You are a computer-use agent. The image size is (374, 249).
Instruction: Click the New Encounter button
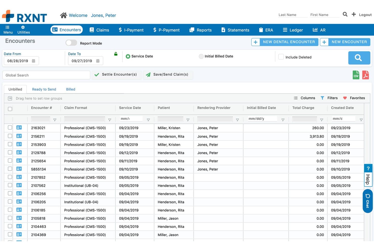(345, 42)
